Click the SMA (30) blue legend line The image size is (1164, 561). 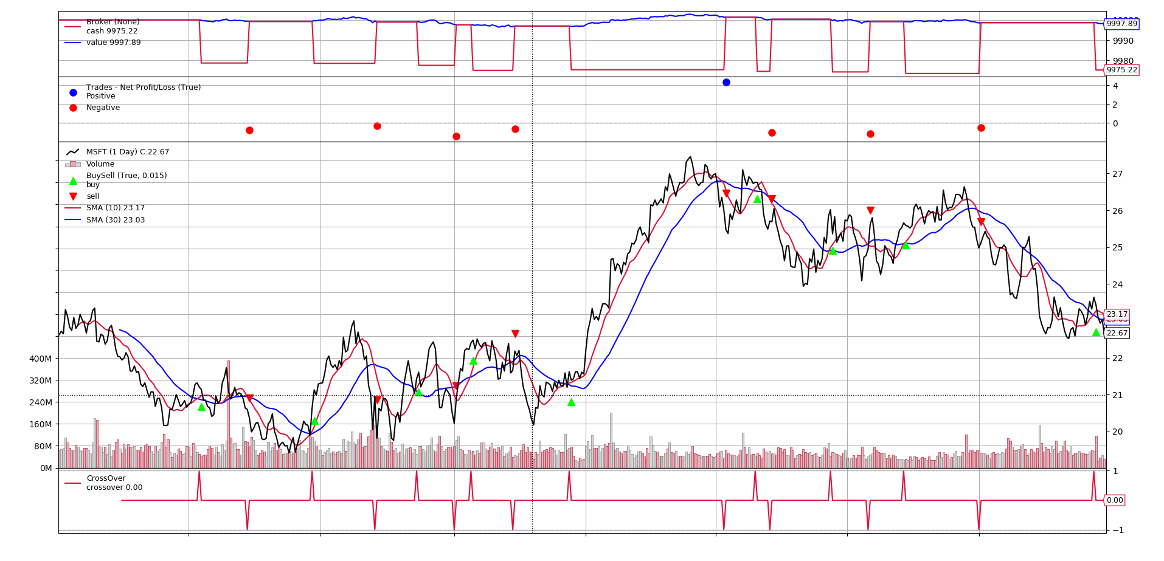(73, 220)
